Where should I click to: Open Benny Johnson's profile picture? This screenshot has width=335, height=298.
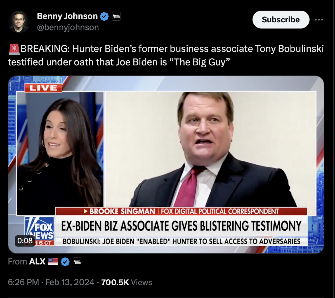pyautogui.click(x=19, y=22)
